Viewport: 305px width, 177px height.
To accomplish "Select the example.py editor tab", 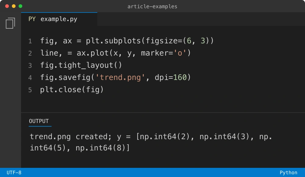I will 59,19.
